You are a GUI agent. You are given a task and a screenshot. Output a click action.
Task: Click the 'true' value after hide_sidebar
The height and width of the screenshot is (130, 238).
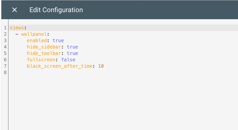72,47
